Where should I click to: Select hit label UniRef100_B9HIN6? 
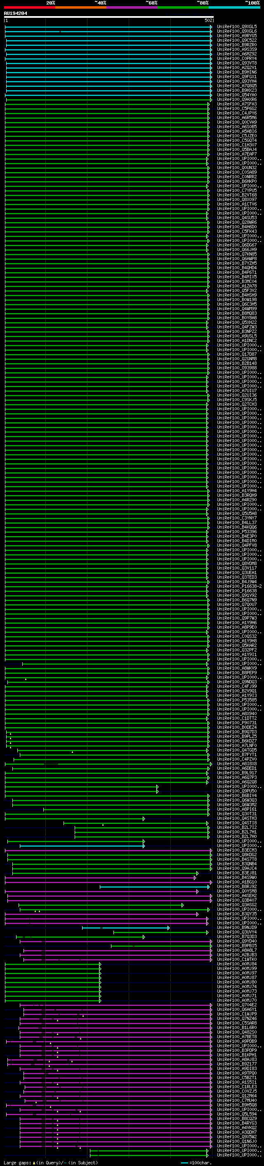pos(237,72)
